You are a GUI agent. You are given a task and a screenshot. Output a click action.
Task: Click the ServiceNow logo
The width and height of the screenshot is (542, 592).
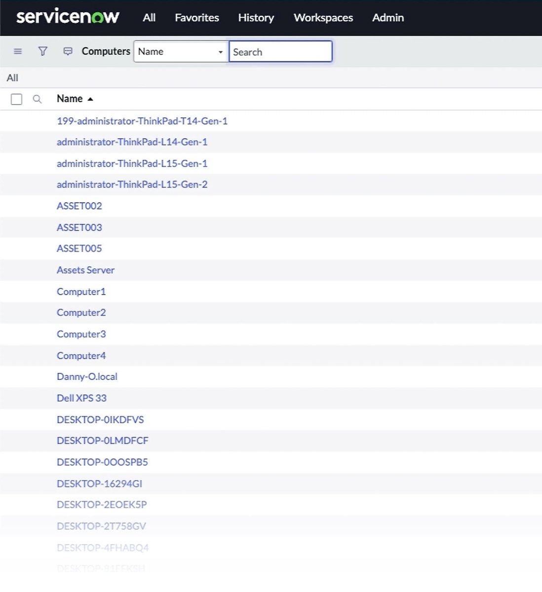(x=67, y=17)
